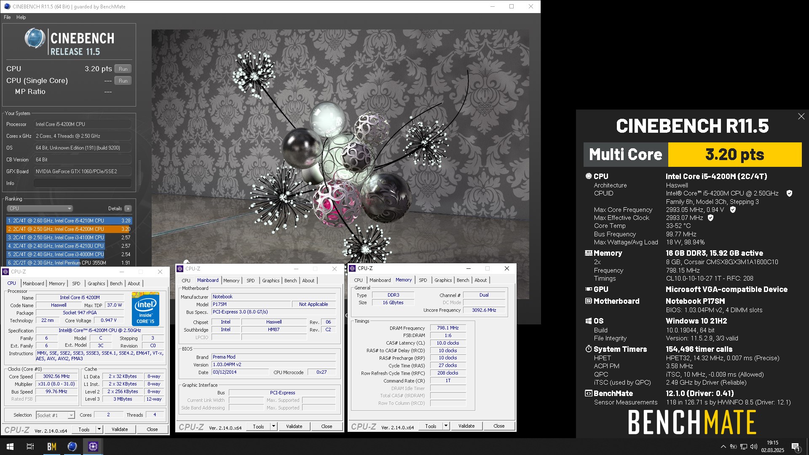The height and width of the screenshot is (455, 809).
Task: Click the Core Speed value 3092.56 MHz
Action: click(56, 377)
